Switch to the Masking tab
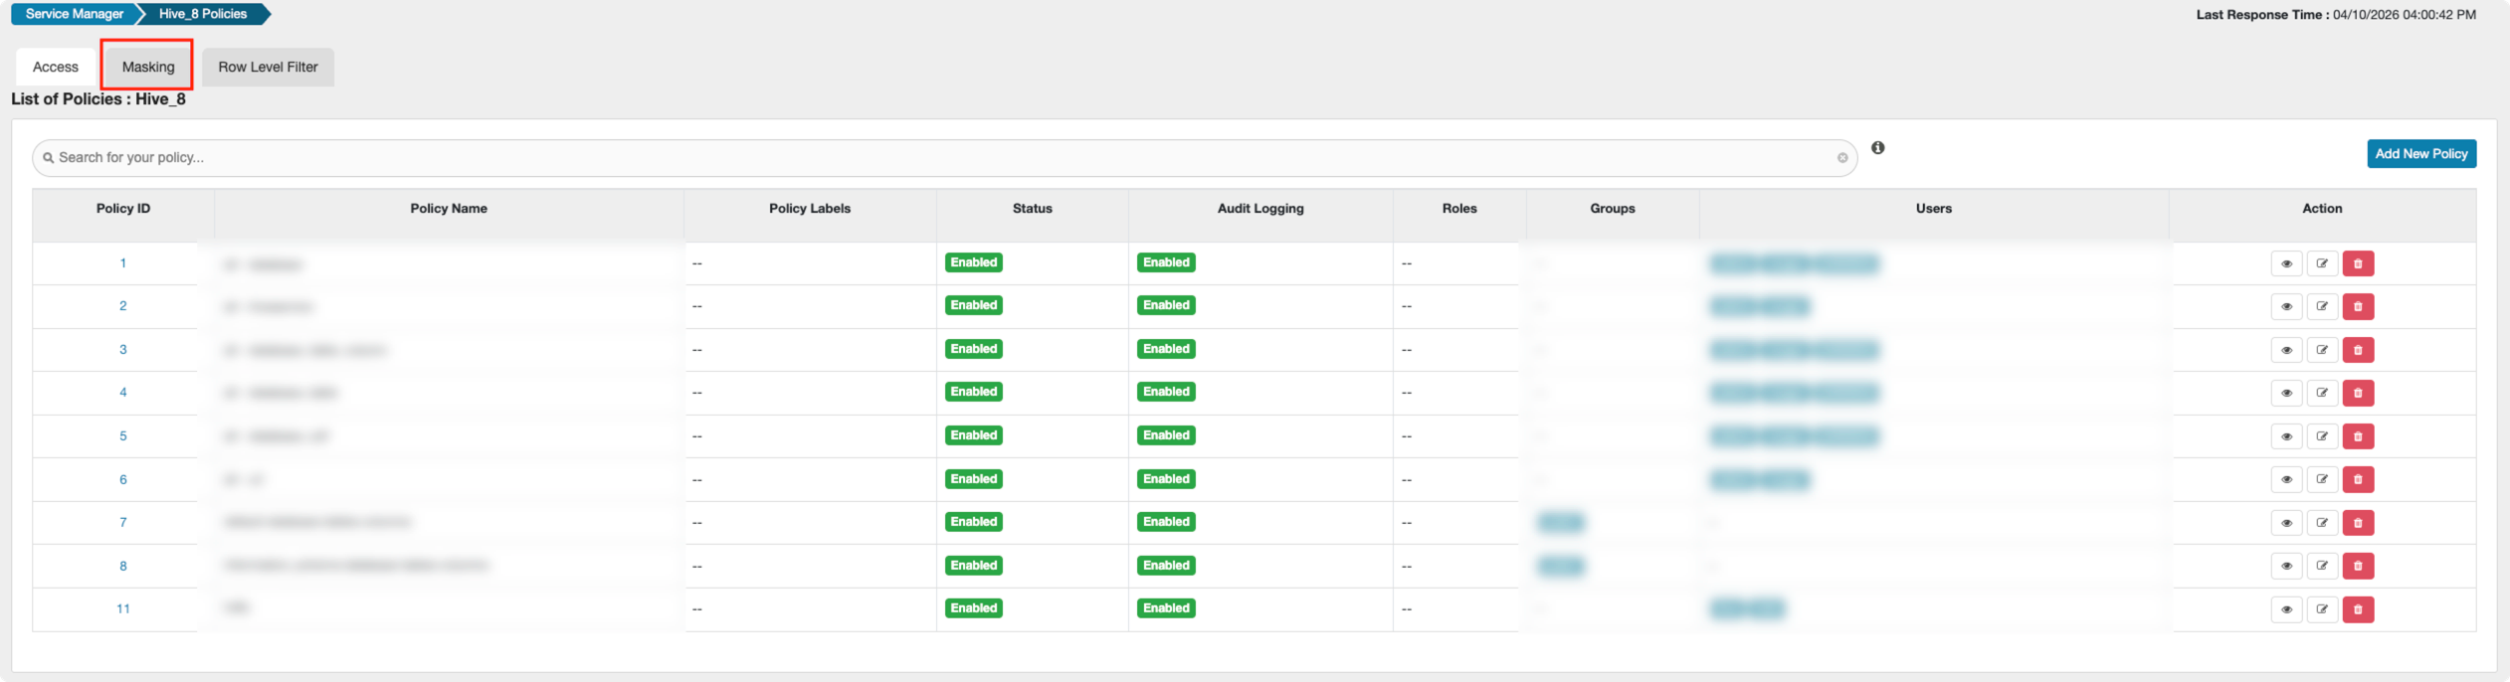This screenshot has height=682, width=2510. point(148,67)
